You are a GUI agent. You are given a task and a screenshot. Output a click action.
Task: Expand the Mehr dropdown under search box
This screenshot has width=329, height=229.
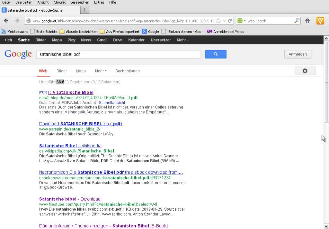point(101,71)
